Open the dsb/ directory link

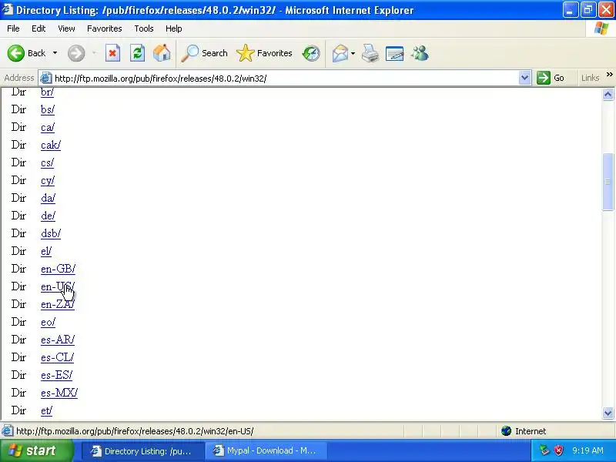point(51,233)
